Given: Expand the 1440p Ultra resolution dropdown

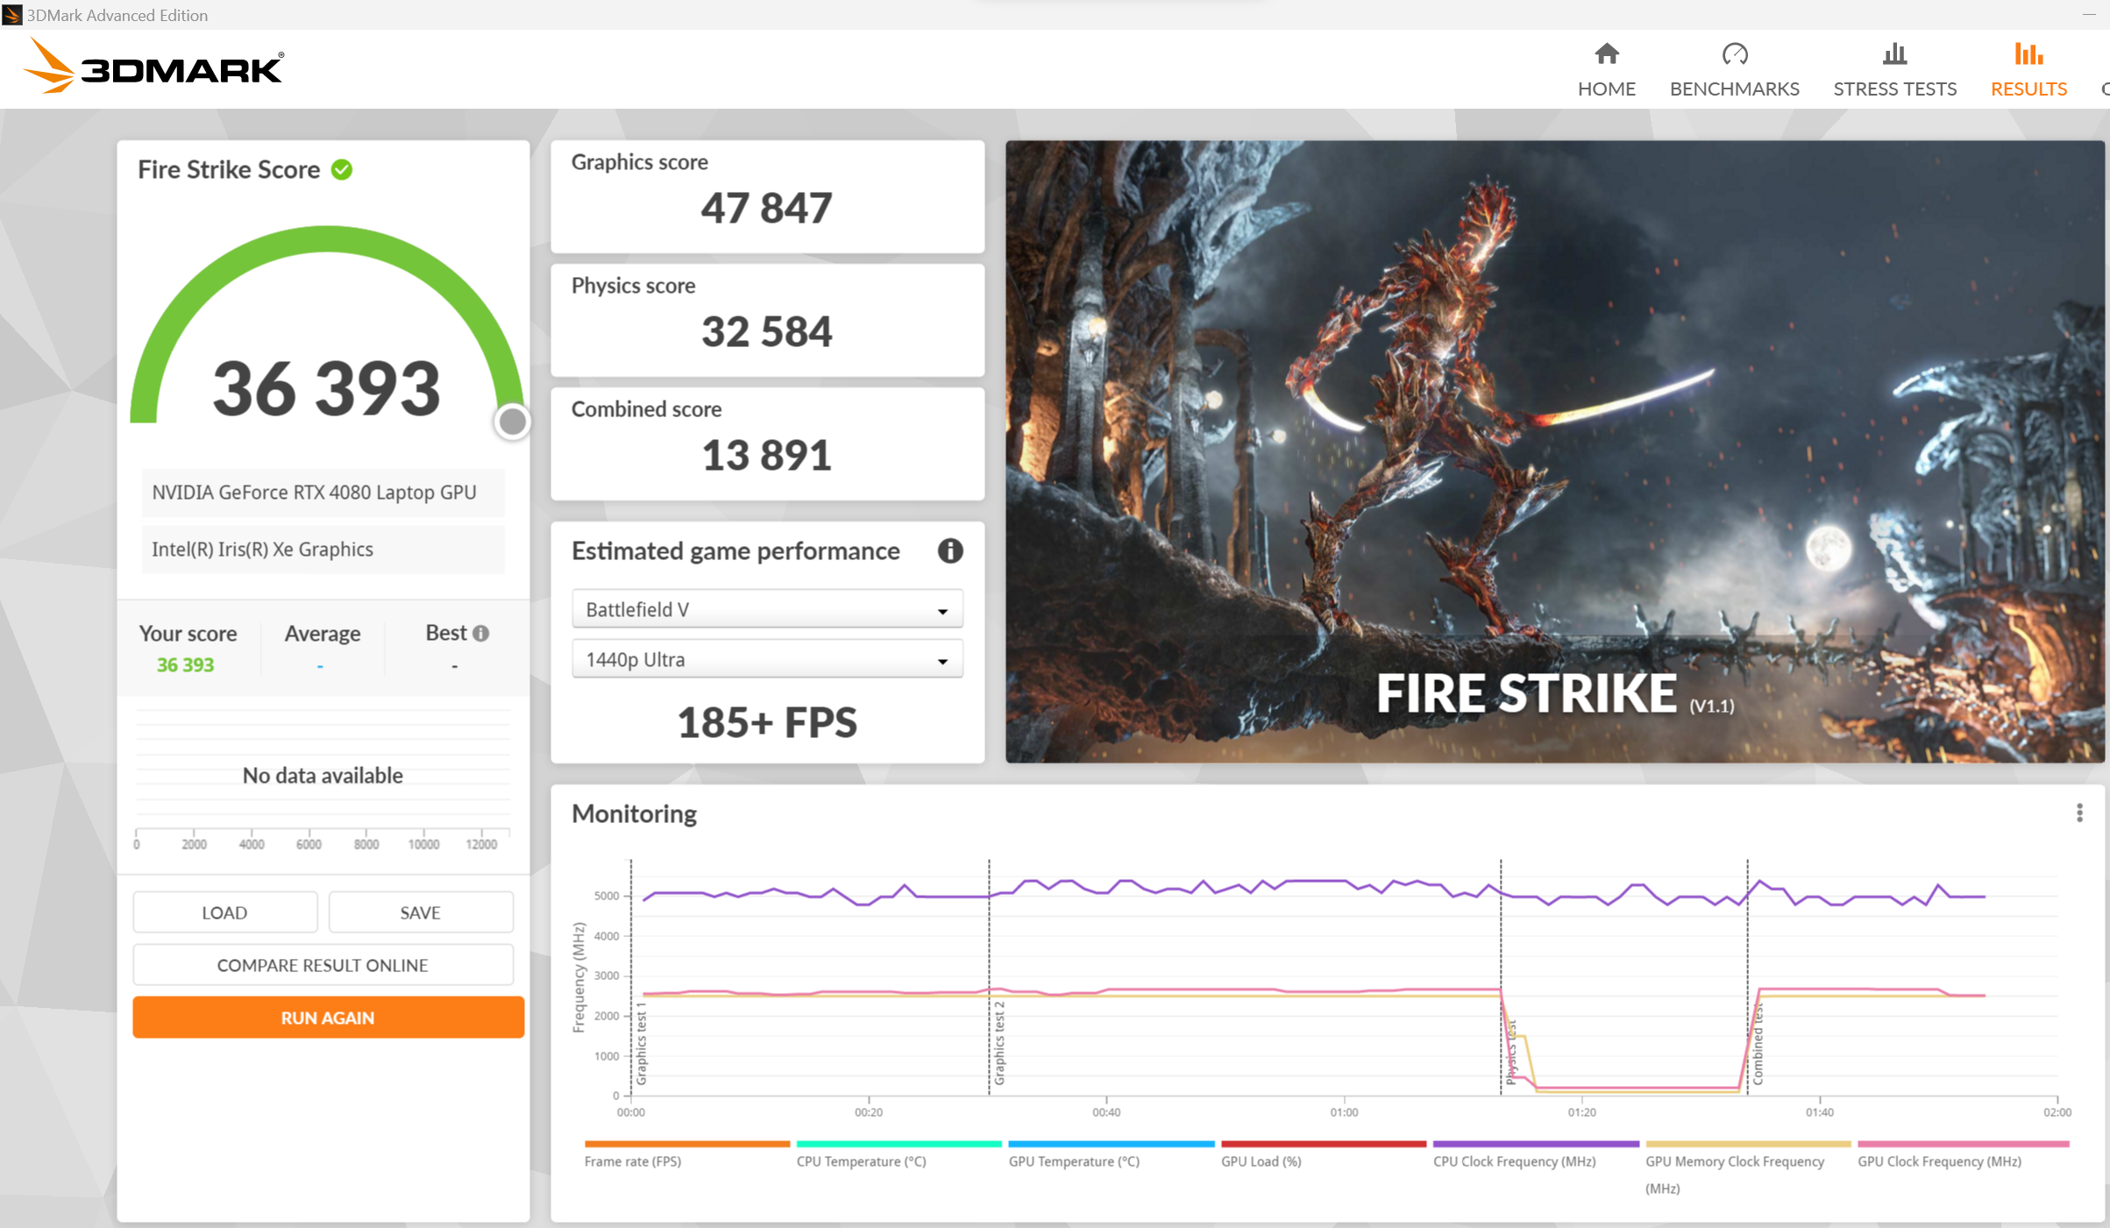Looking at the screenshot, I should (767, 659).
